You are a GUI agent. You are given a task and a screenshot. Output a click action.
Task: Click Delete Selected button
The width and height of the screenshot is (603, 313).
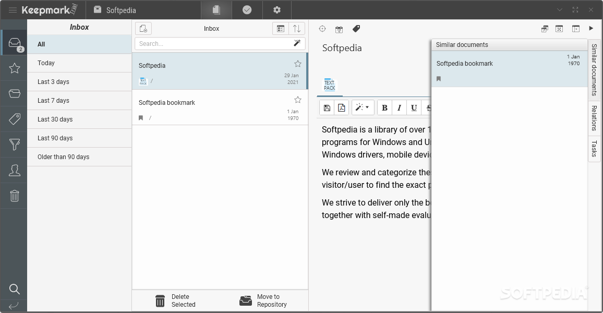point(176,300)
